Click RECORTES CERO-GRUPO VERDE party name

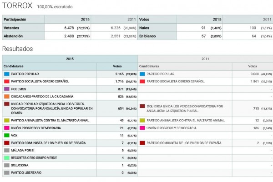click(x=34, y=158)
